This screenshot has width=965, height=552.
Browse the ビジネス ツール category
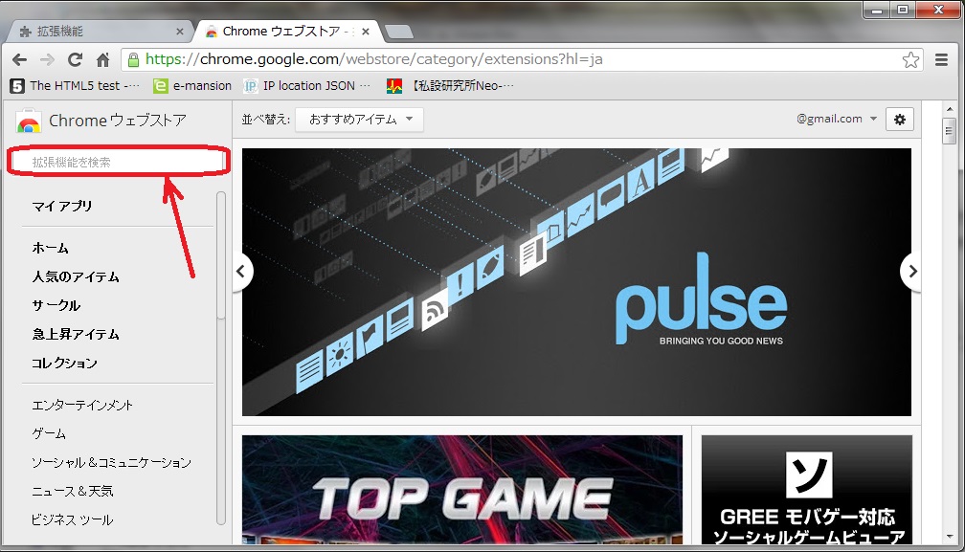(x=73, y=520)
